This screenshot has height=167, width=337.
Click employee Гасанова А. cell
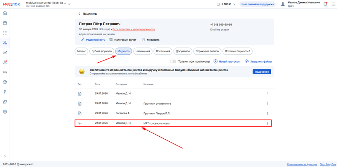(x=123, y=113)
